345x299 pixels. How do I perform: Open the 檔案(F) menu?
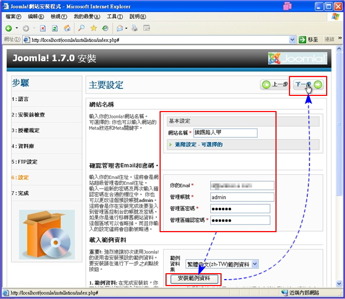coord(13,17)
